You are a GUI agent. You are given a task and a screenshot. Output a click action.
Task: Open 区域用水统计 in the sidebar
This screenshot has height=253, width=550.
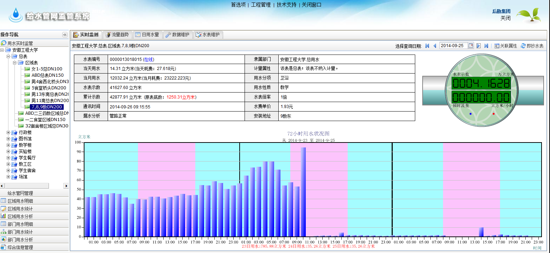(20, 209)
